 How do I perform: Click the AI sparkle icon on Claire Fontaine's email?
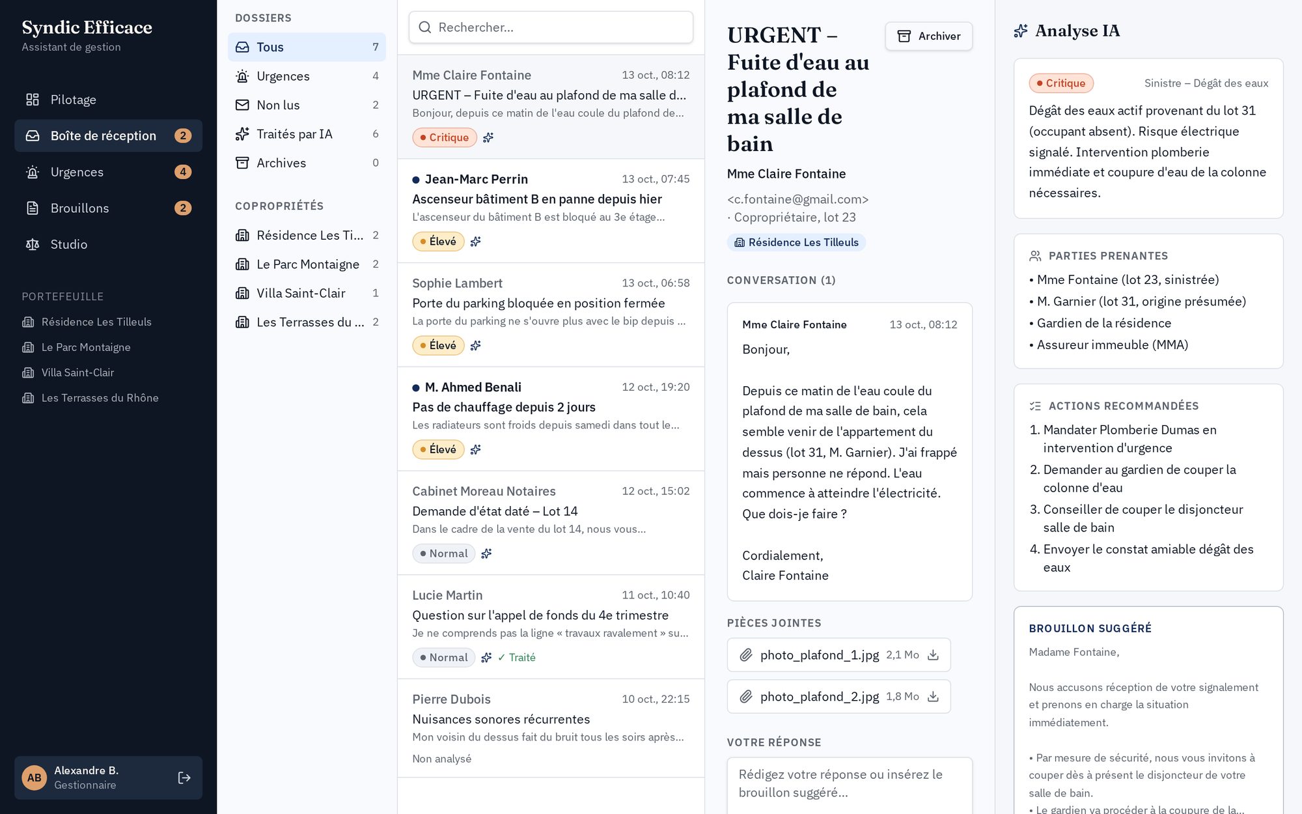[x=488, y=137]
